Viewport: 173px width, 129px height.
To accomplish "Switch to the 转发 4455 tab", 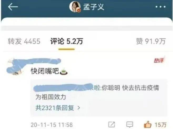I will [x=24, y=41].
